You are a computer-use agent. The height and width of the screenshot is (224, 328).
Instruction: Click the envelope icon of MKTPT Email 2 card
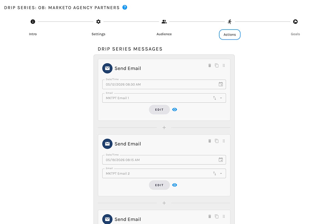click(107, 144)
